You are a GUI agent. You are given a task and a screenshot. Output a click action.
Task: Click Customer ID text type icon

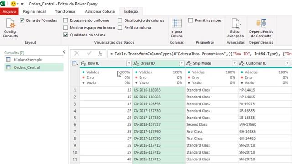tap(241, 63)
